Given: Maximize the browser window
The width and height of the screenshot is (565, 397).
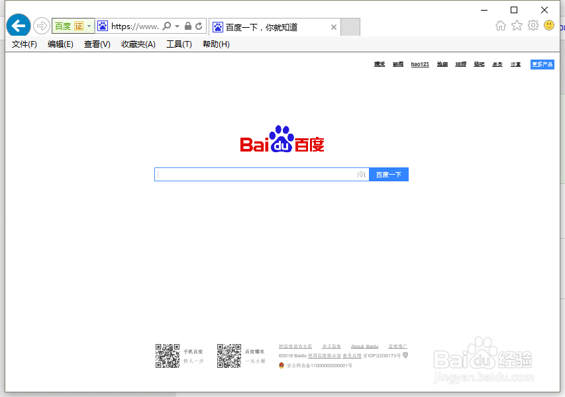Looking at the screenshot, I should [514, 10].
